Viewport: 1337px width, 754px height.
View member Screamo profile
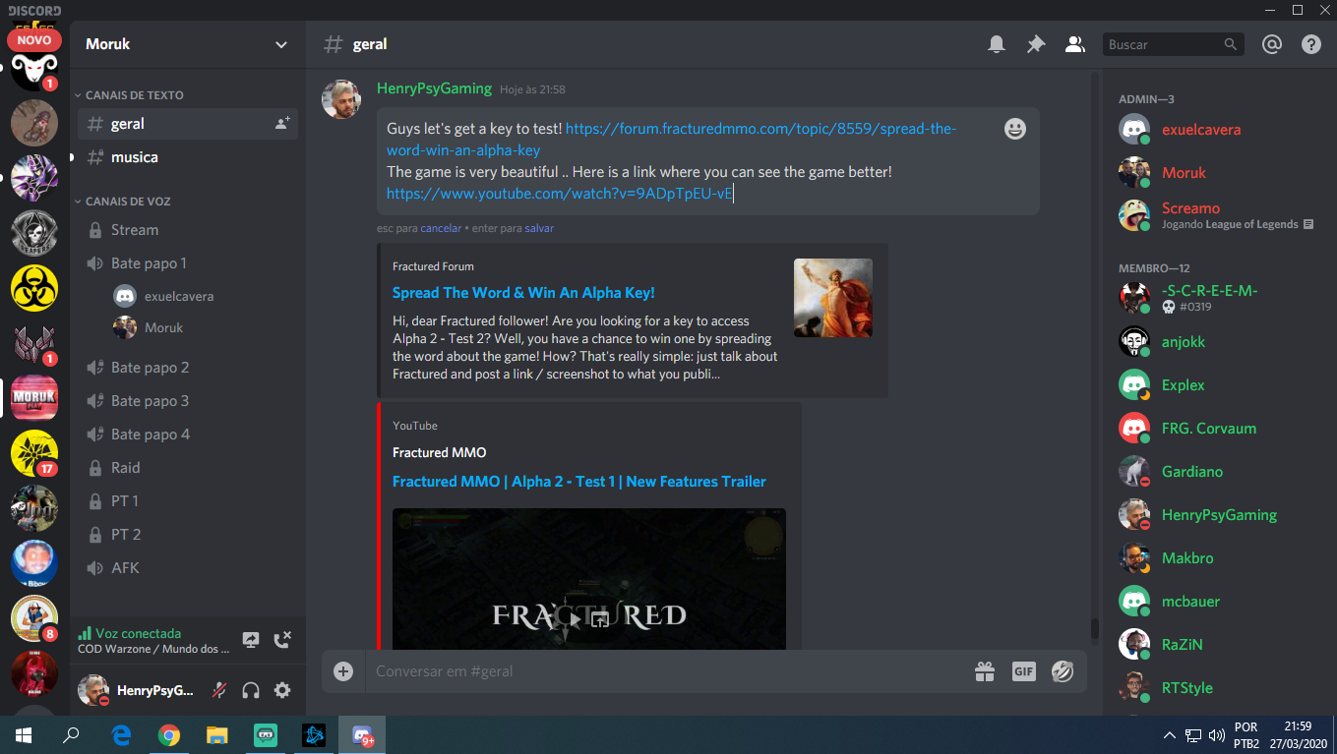1218,215
